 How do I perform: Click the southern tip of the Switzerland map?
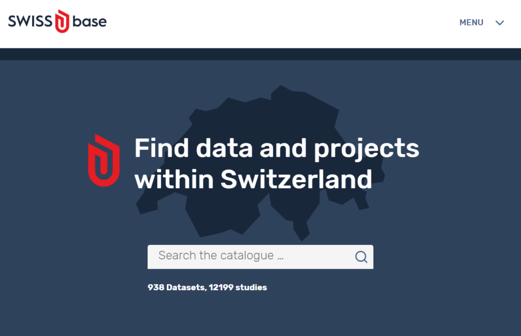coord(302,233)
